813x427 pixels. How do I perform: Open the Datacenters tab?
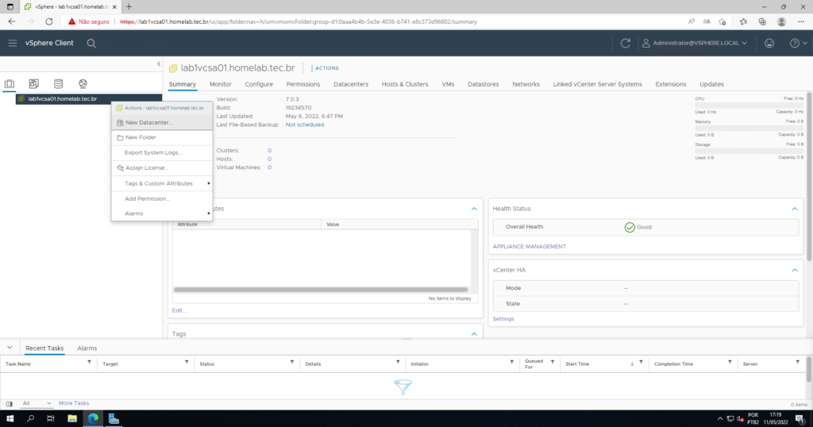click(x=350, y=84)
